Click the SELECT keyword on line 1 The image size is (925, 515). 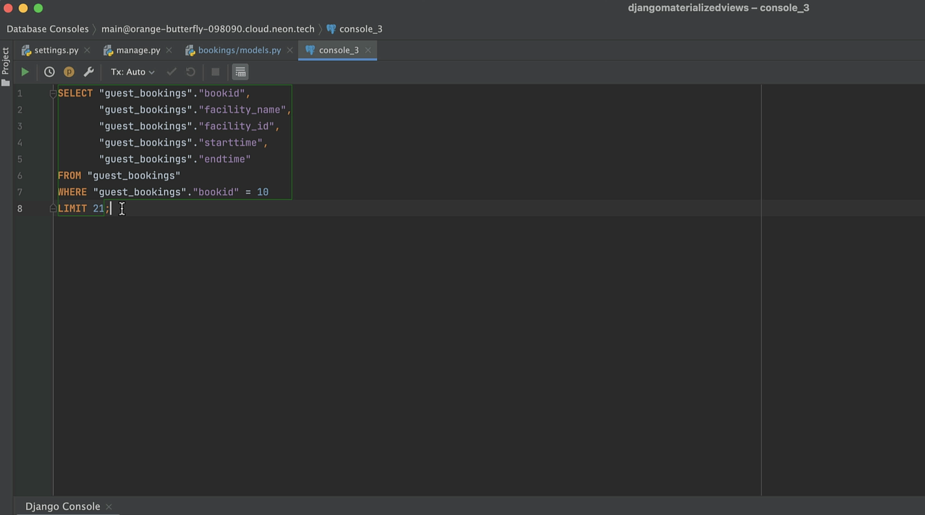click(75, 93)
